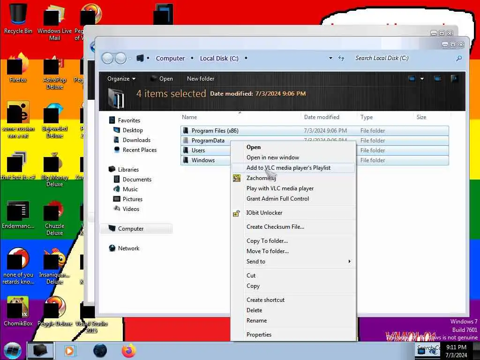Click the computer icon in address bar
480x360 pixels.
(140, 58)
